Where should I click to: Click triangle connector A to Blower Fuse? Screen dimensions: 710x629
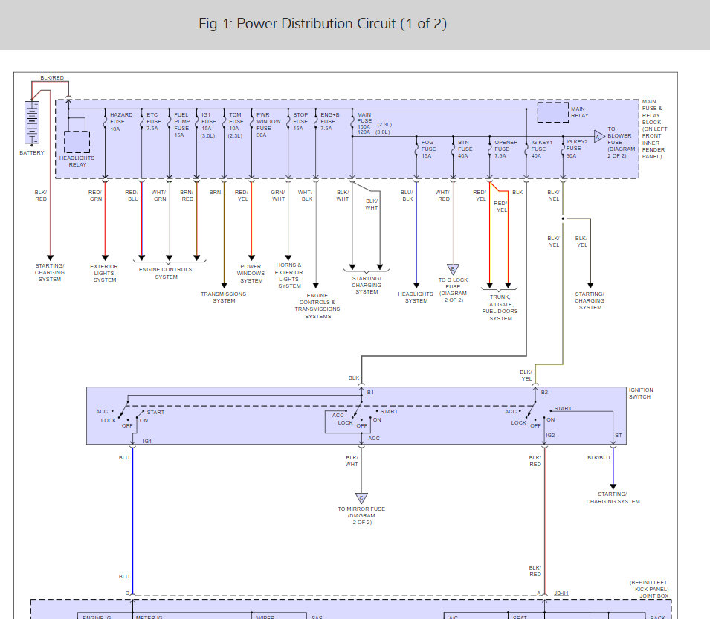click(x=598, y=135)
